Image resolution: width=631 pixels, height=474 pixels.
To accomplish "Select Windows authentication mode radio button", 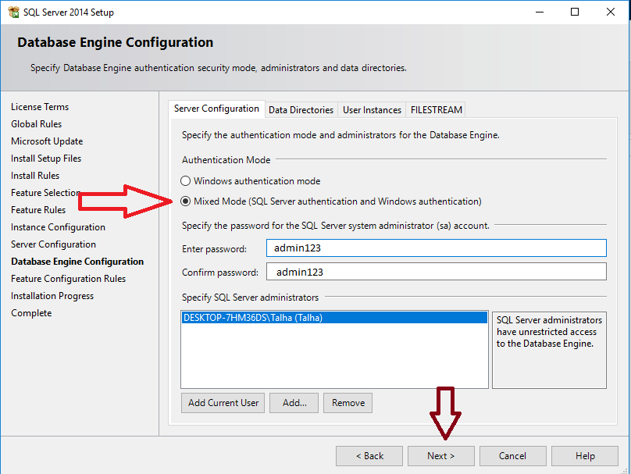I will point(185,181).
